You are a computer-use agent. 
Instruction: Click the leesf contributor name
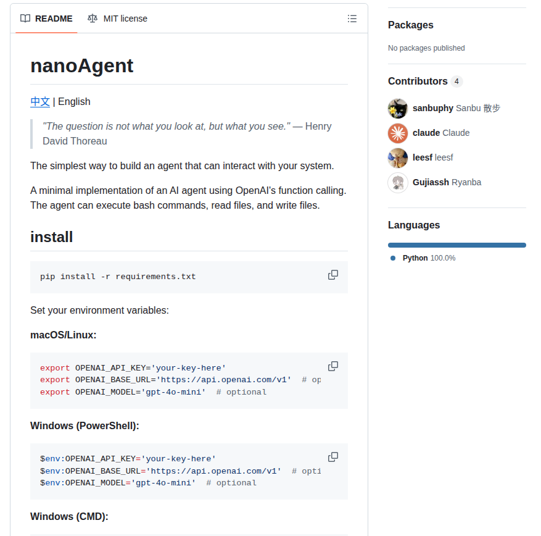[423, 157]
